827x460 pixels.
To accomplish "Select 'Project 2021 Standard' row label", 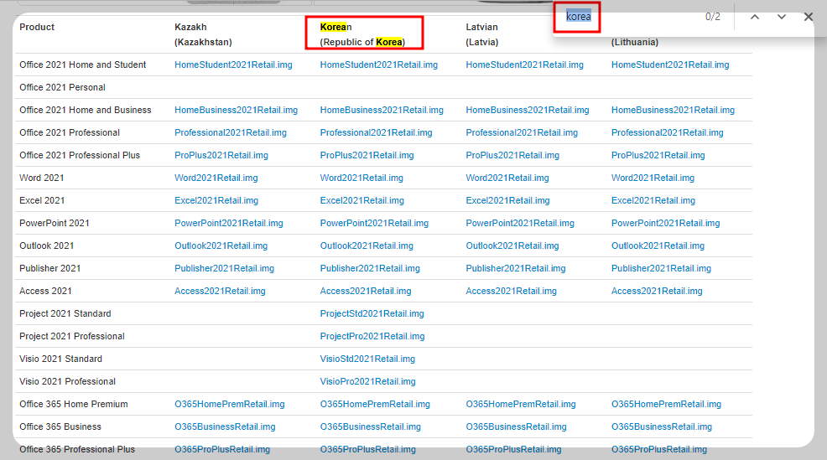I will (65, 314).
